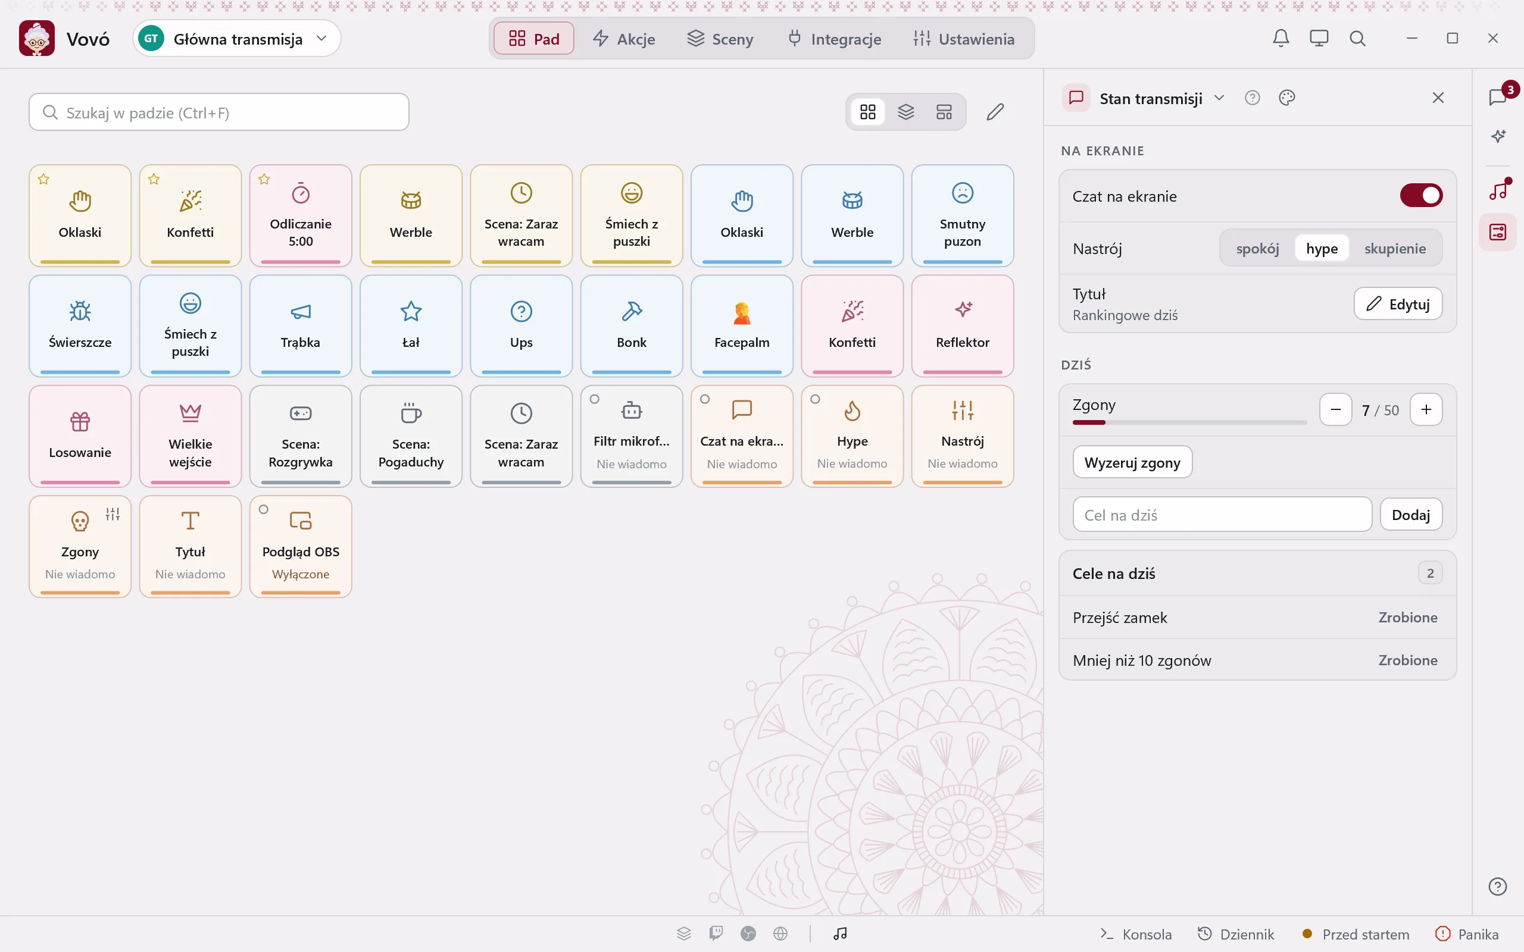Select the skupienie mood option
This screenshot has width=1524, height=952.
click(x=1394, y=249)
